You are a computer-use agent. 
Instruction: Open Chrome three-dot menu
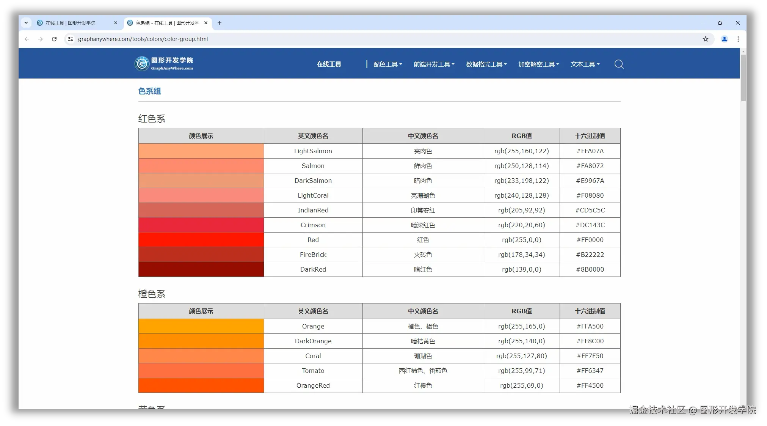tap(738, 39)
